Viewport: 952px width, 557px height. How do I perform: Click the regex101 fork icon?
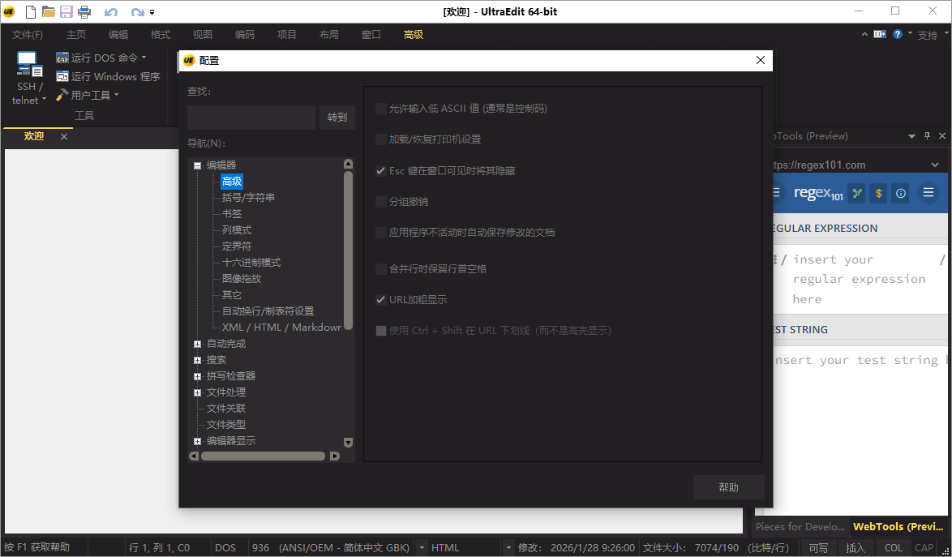pos(856,193)
